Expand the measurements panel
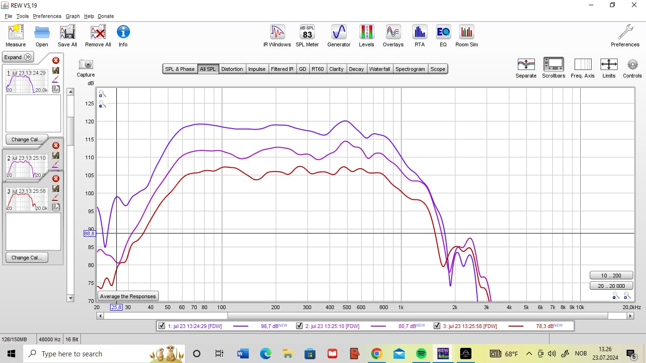Screen dimensions: 646x363 click(x=18, y=57)
